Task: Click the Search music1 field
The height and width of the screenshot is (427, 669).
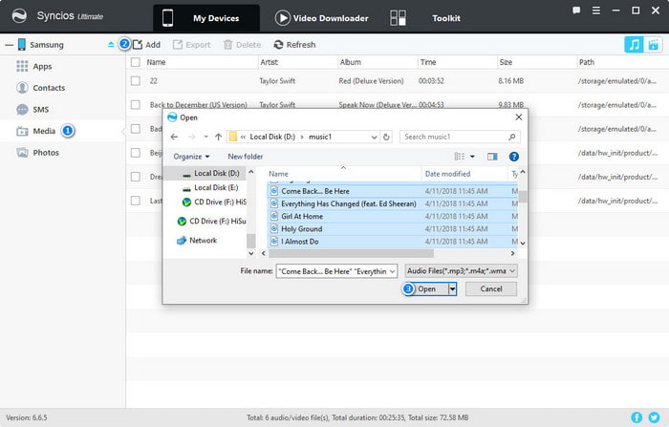Action: click(x=460, y=137)
